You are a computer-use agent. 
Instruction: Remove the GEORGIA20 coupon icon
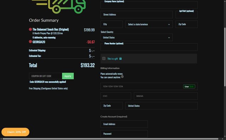[30, 42]
